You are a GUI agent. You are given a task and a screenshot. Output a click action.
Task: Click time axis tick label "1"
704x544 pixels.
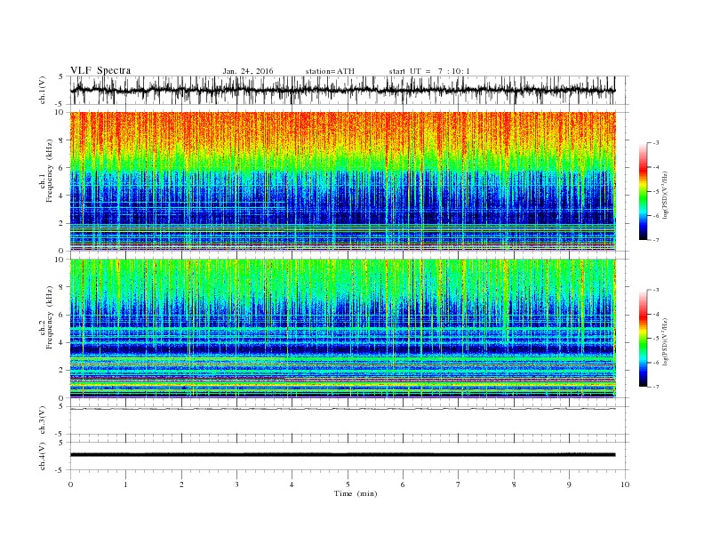pyautogui.click(x=126, y=484)
